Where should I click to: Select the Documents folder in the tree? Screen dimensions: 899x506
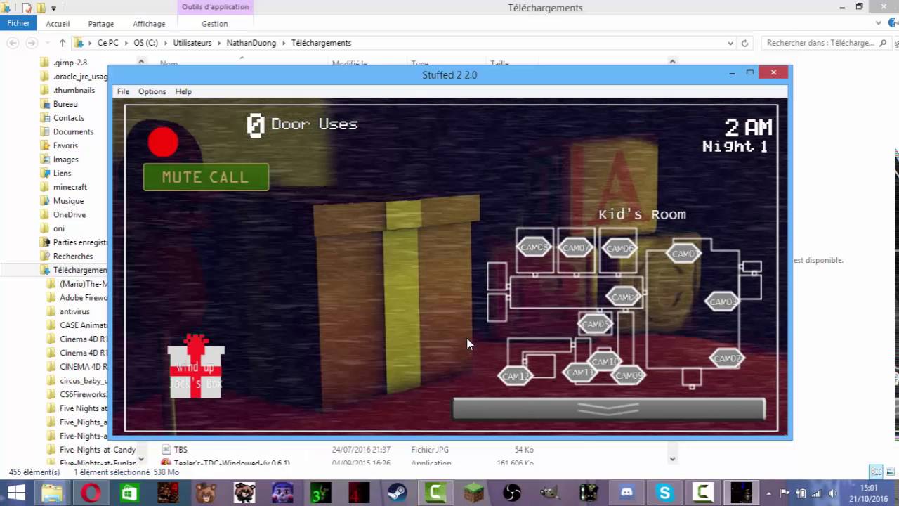73,131
